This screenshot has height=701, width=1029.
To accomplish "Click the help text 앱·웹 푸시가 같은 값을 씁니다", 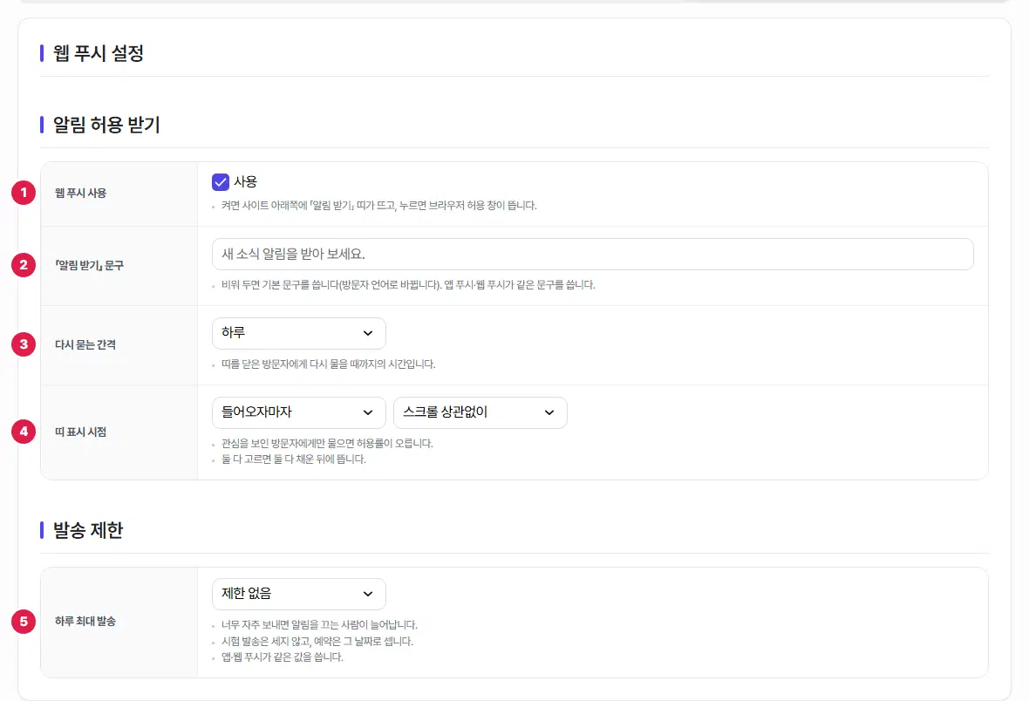I will (x=283, y=657).
